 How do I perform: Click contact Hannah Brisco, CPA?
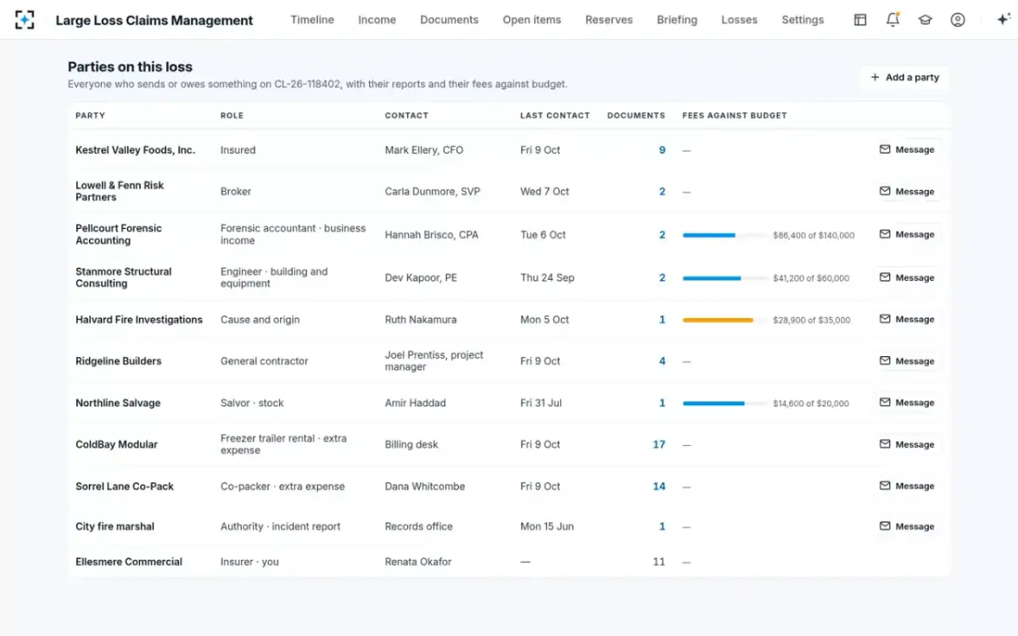pyautogui.click(x=432, y=235)
